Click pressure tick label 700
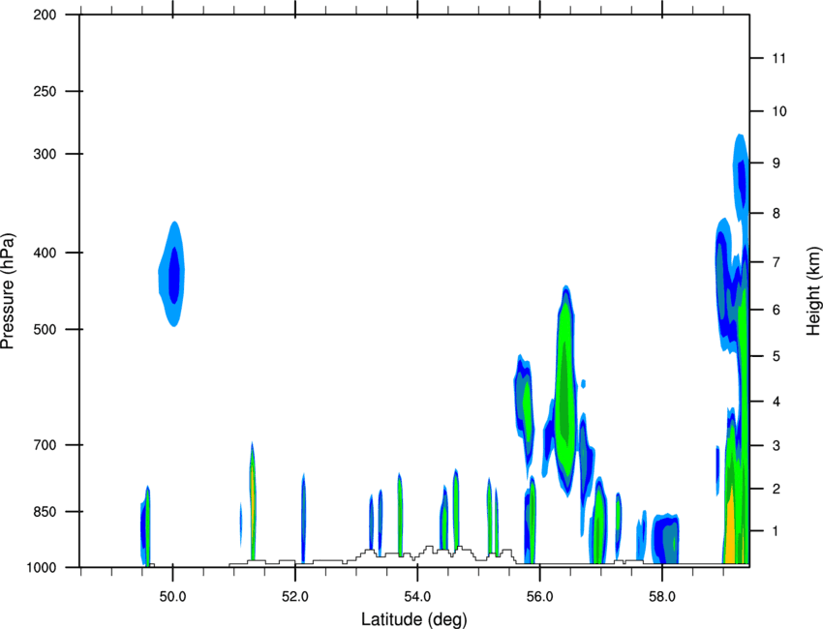 pos(45,445)
